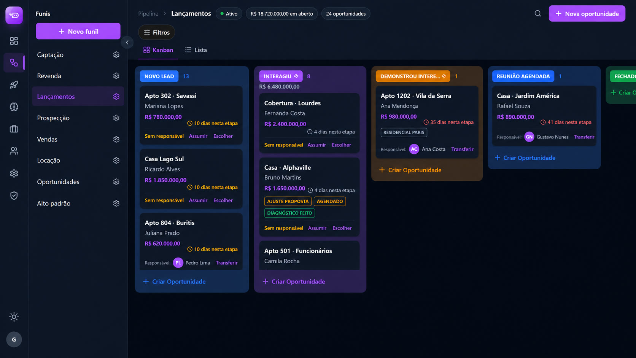This screenshot has height=358, width=636.
Task: Click the INTERAGIU stage header
Action: pyautogui.click(x=281, y=76)
